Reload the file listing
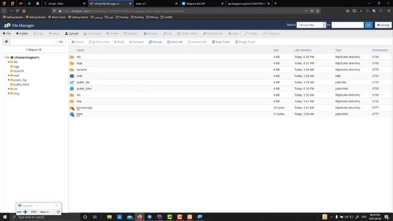 click(155, 42)
